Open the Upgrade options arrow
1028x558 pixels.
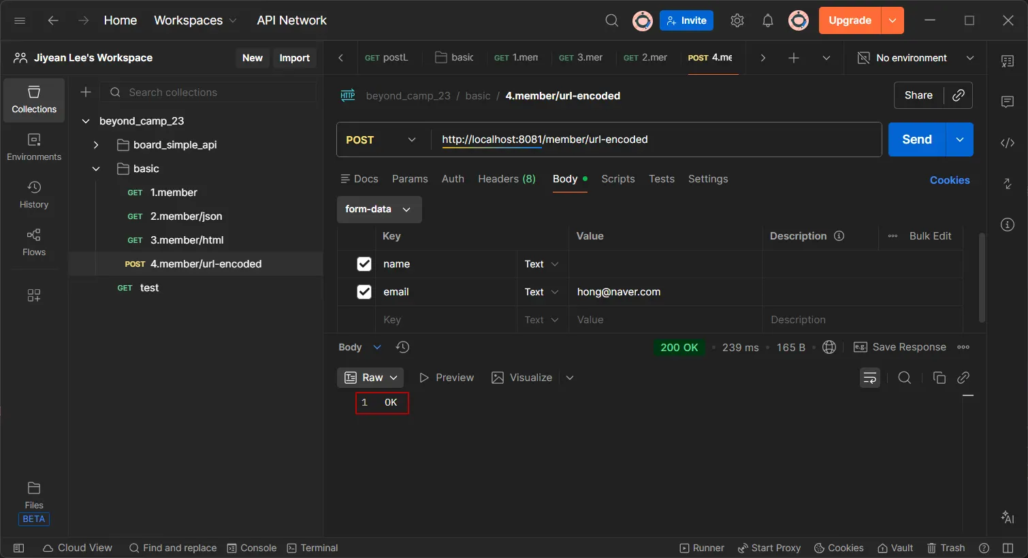[893, 20]
